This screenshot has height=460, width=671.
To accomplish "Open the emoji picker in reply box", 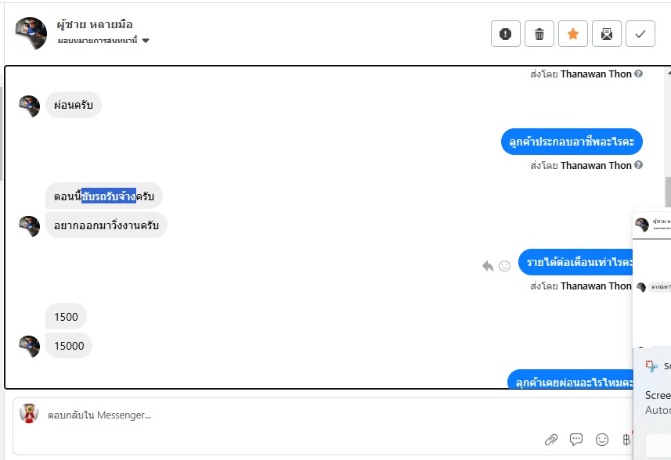I will tap(601, 440).
